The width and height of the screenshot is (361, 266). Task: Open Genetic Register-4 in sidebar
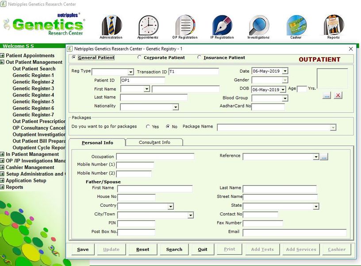[x=33, y=95]
